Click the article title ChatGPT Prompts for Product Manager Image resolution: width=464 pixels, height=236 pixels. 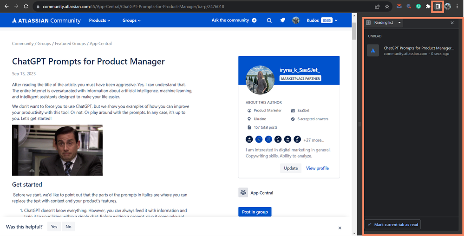tap(88, 61)
